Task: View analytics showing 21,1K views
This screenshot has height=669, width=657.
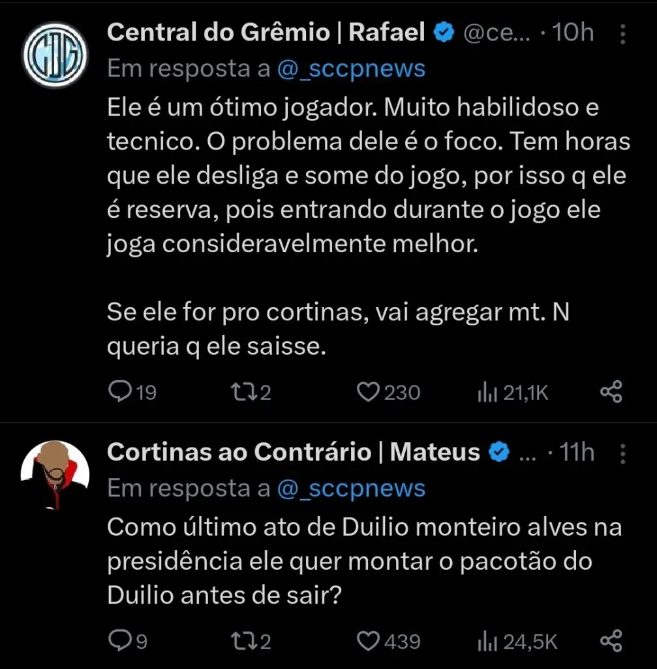Action: (x=487, y=392)
